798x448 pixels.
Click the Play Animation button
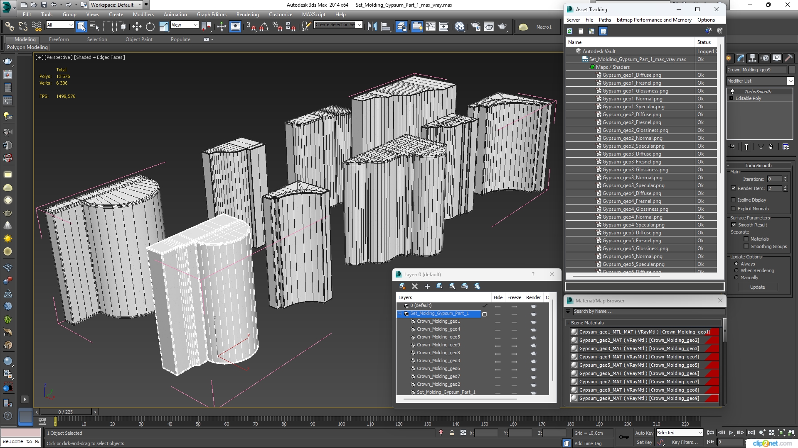tap(731, 433)
